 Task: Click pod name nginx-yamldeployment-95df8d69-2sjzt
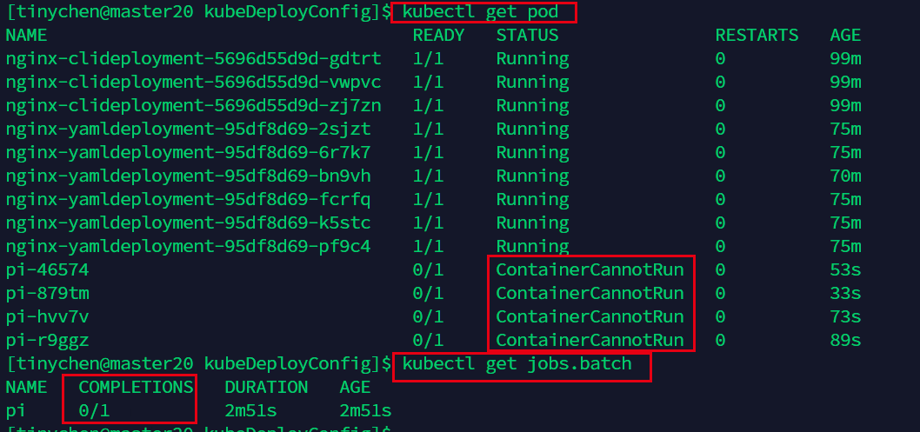click(x=188, y=130)
